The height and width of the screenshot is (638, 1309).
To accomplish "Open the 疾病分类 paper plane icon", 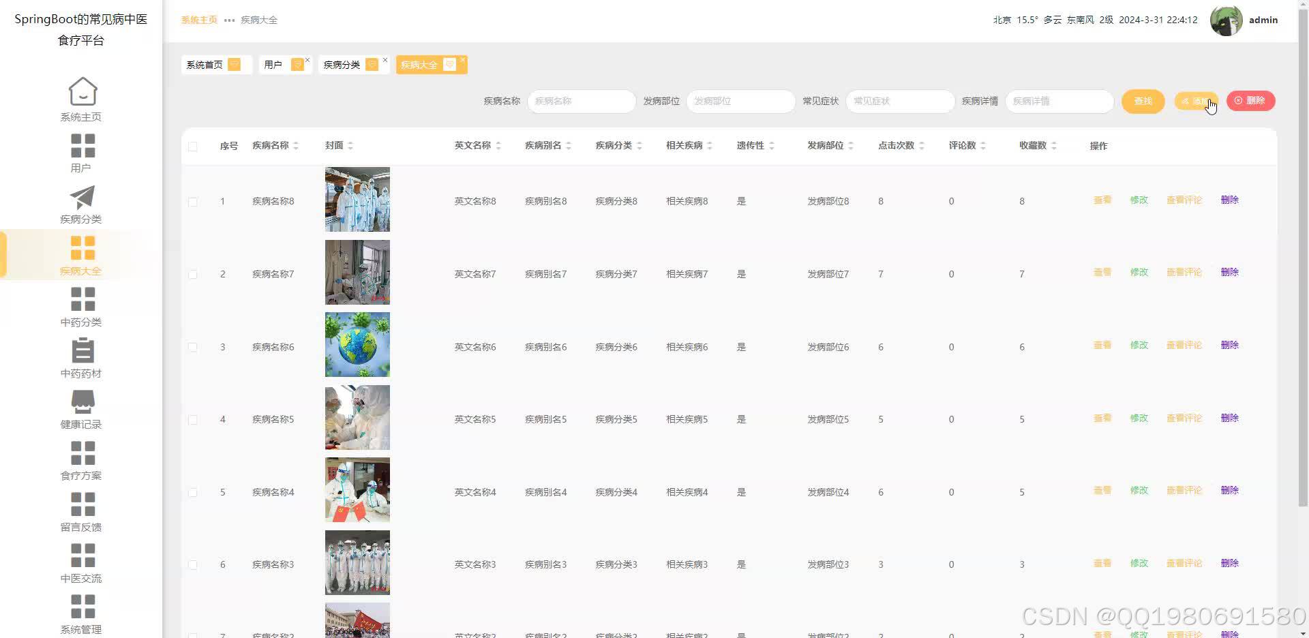I will (x=82, y=198).
